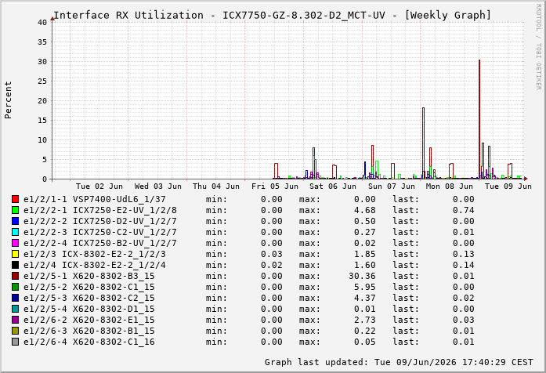Click the max value 4.37
Image resolution: width=546 pixels, height=373 pixels.
365,298
